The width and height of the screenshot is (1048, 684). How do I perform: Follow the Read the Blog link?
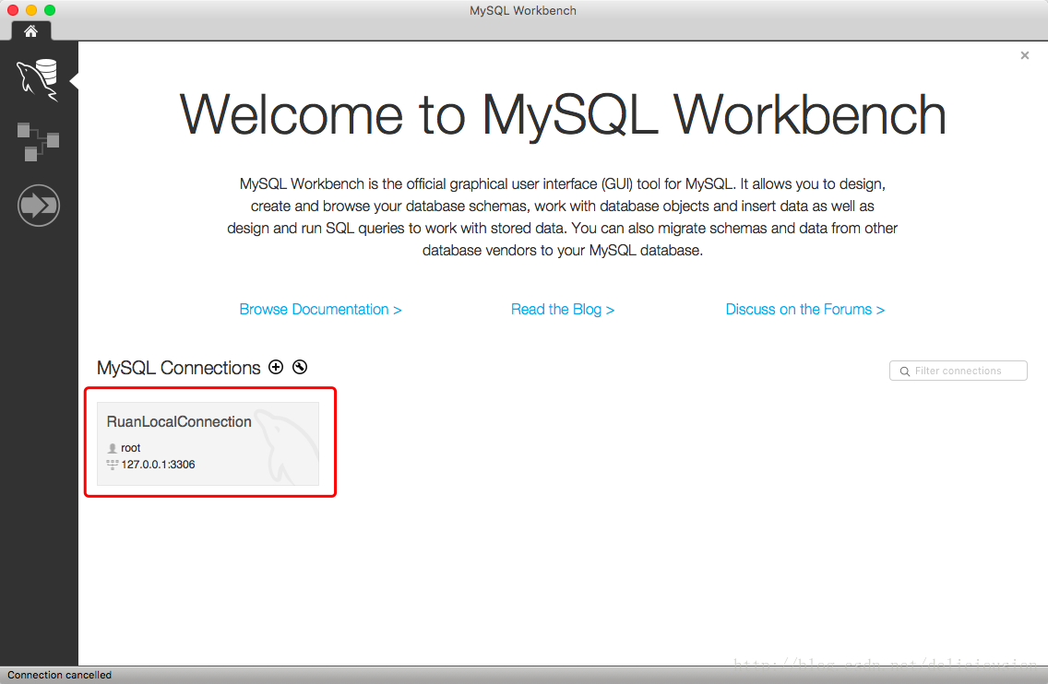(563, 310)
